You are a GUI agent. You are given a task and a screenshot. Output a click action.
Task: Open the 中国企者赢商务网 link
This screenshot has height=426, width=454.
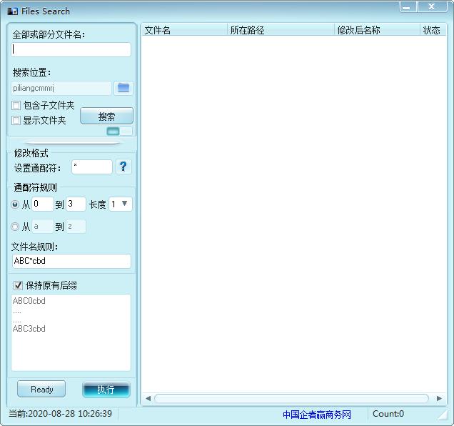(317, 414)
